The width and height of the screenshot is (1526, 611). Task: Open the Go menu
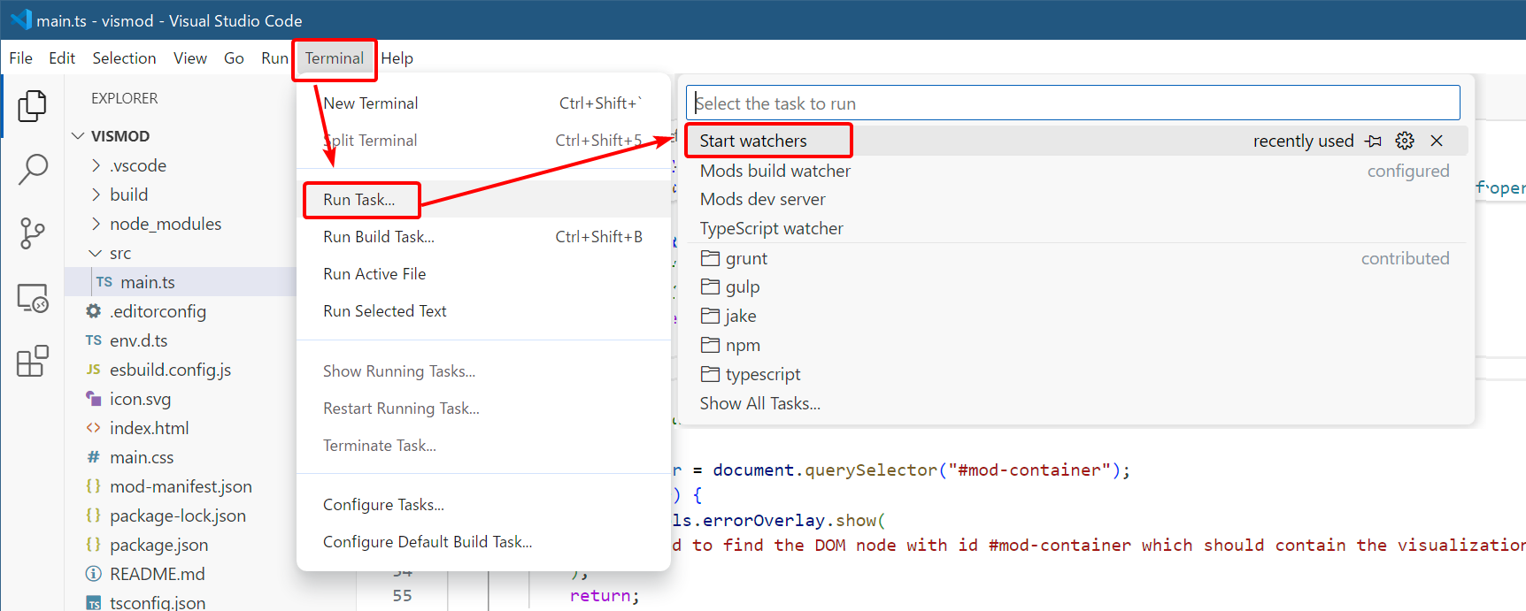point(234,58)
